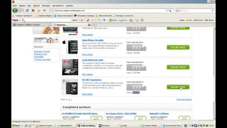The width and height of the screenshot is (227, 128).
Task: Open the Самые популярные bookmark
Action: pyautogui.click(x=63, y=16)
